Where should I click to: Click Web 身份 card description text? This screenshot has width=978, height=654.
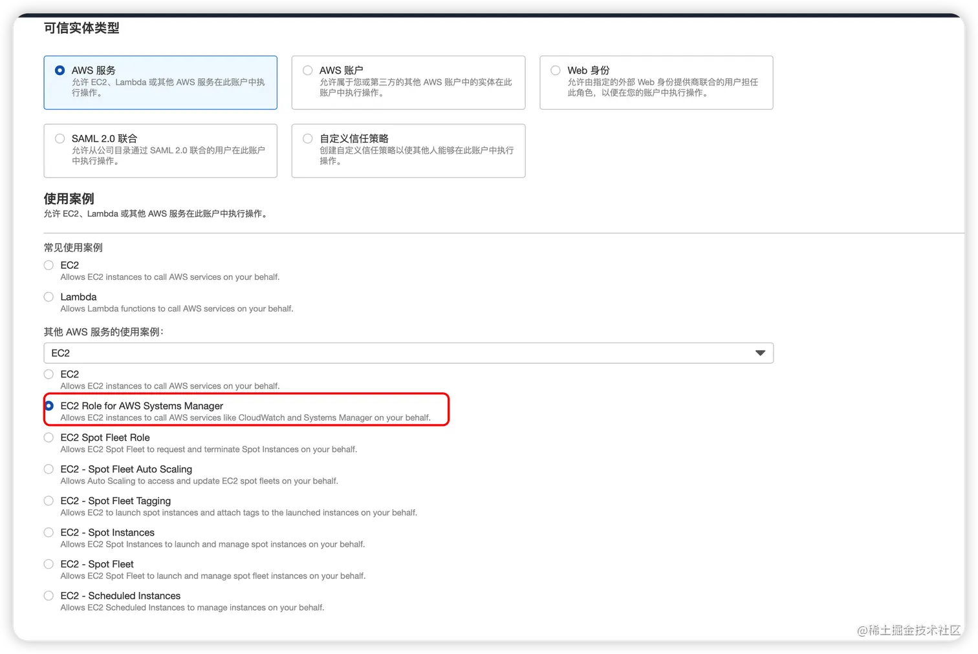coord(663,87)
